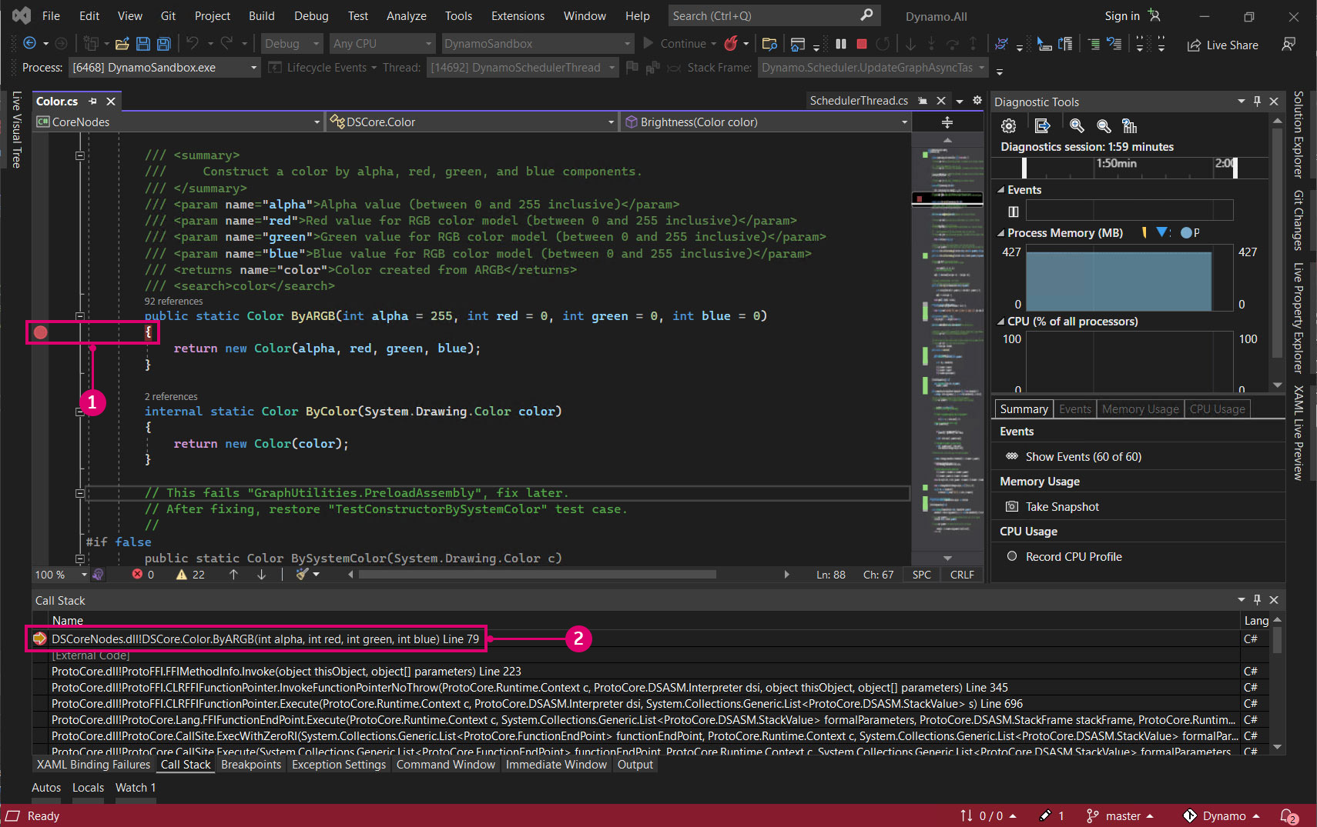Click the export diagnostics session icon
The image size is (1317, 827).
tap(1043, 126)
